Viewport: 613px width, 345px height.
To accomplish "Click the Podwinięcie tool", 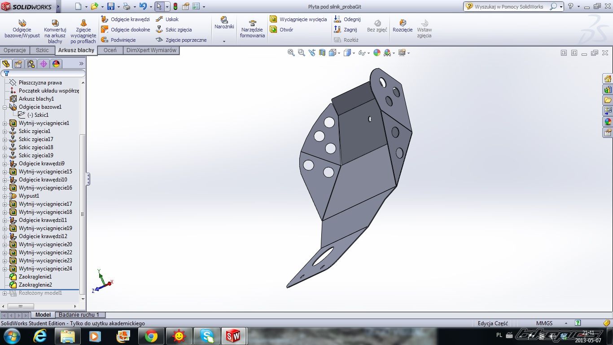I will click(x=118, y=40).
